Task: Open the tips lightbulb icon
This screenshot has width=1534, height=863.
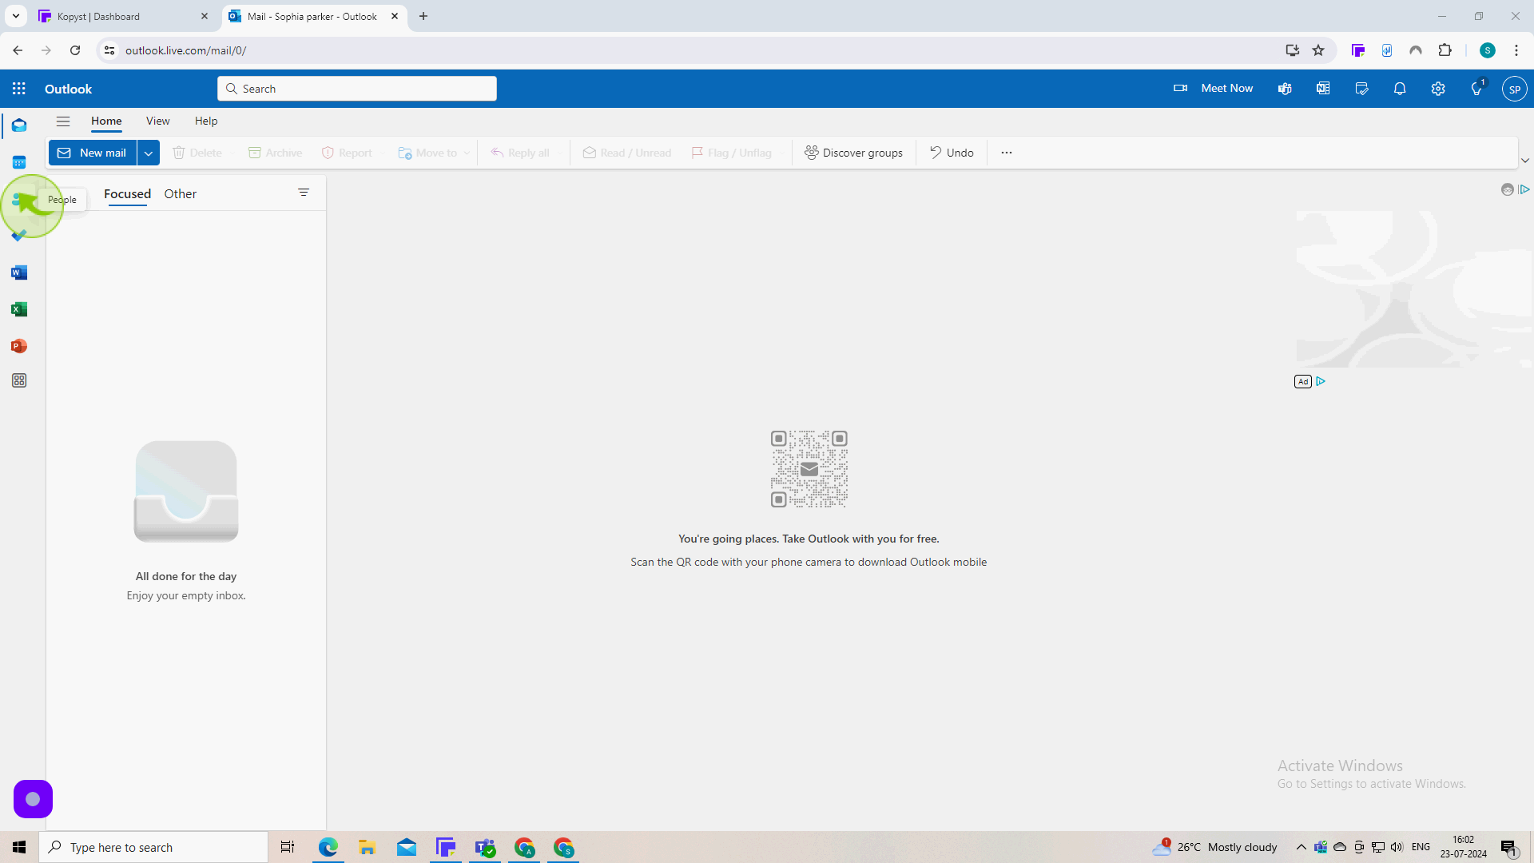Action: [1476, 89]
